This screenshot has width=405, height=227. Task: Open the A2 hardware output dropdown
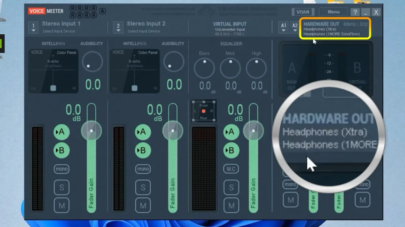coord(295,27)
